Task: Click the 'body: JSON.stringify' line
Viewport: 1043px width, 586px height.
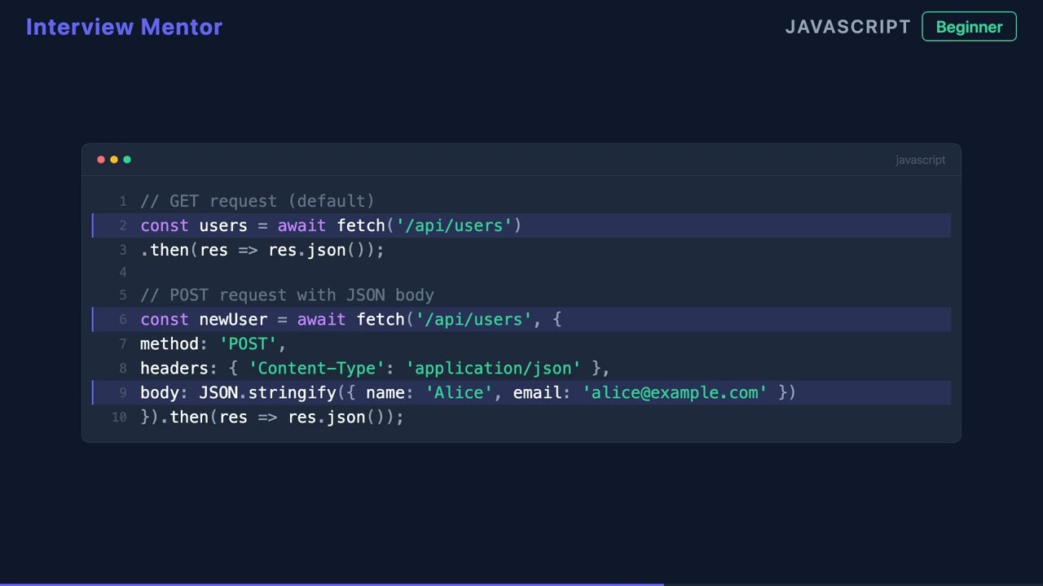Action: coord(521,392)
